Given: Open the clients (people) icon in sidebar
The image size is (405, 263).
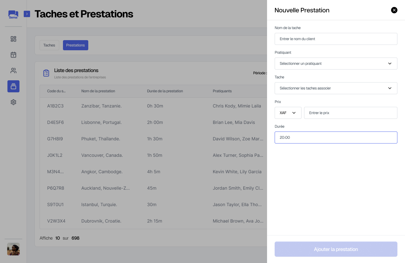Looking at the screenshot, I should point(13,70).
